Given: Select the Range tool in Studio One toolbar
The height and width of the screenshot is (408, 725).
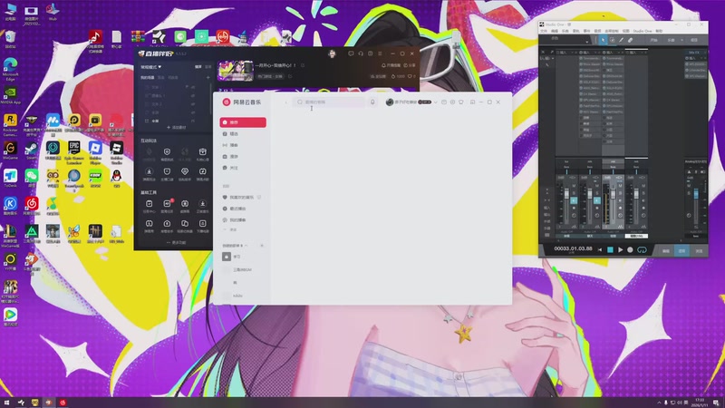Looking at the screenshot, I should tap(613, 40).
